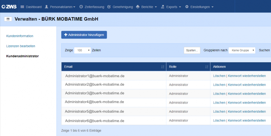
Task: Click Kennwort wiederherstellen for Administrator1
Action: click(247, 76)
